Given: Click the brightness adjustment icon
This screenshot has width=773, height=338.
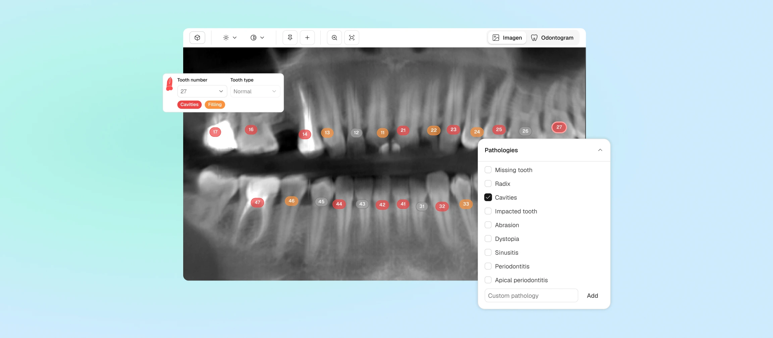Looking at the screenshot, I should (226, 37).
